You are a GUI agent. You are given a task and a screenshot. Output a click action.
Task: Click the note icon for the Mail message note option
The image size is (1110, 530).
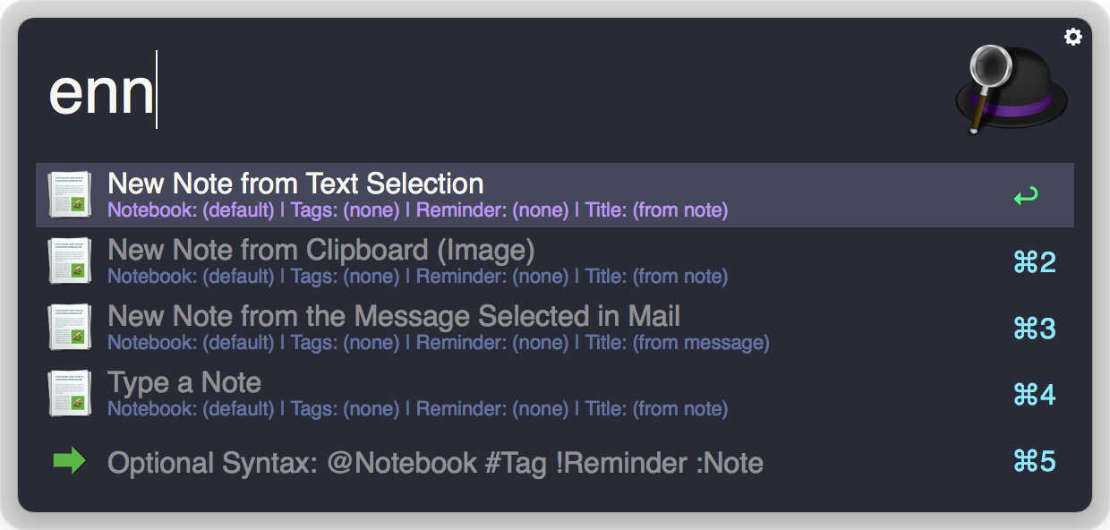pos(71,326)
